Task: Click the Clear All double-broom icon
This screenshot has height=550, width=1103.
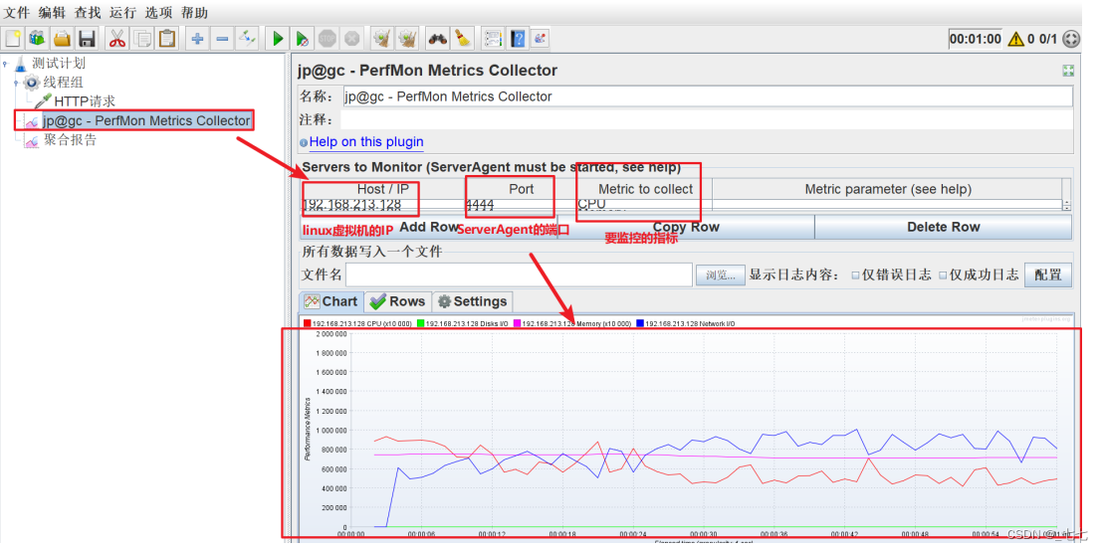Action: coord(407,38)
